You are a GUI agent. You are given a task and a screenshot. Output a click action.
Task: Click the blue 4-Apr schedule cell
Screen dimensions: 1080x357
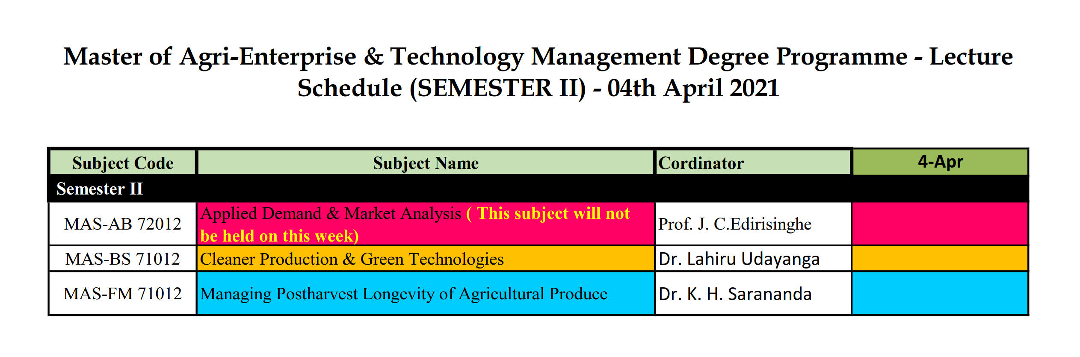pos(940,294)
